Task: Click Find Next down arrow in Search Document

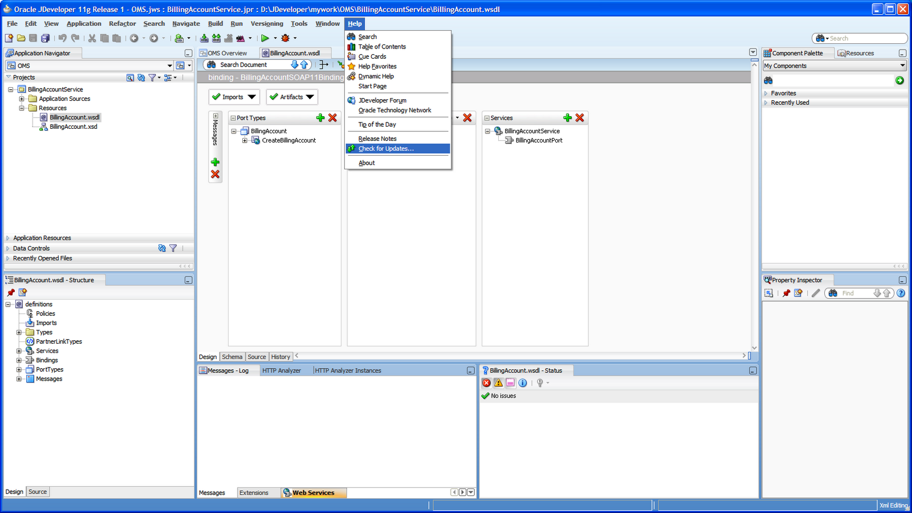Action: pyautogui.click(x=295, y=65)
